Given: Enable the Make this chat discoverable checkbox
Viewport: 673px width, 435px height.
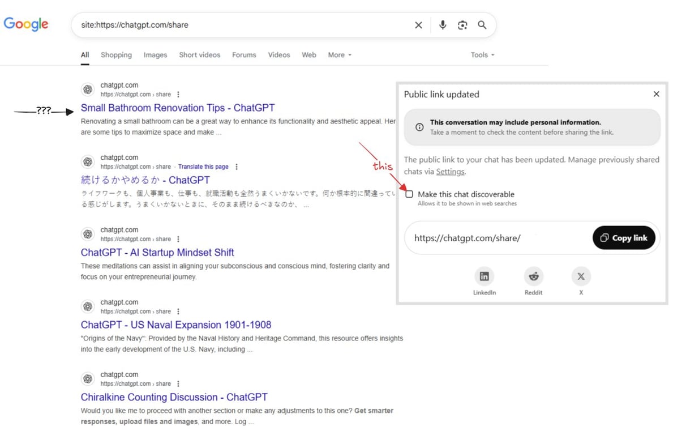Looking at the screenshot, I should [x=409, y=194].
